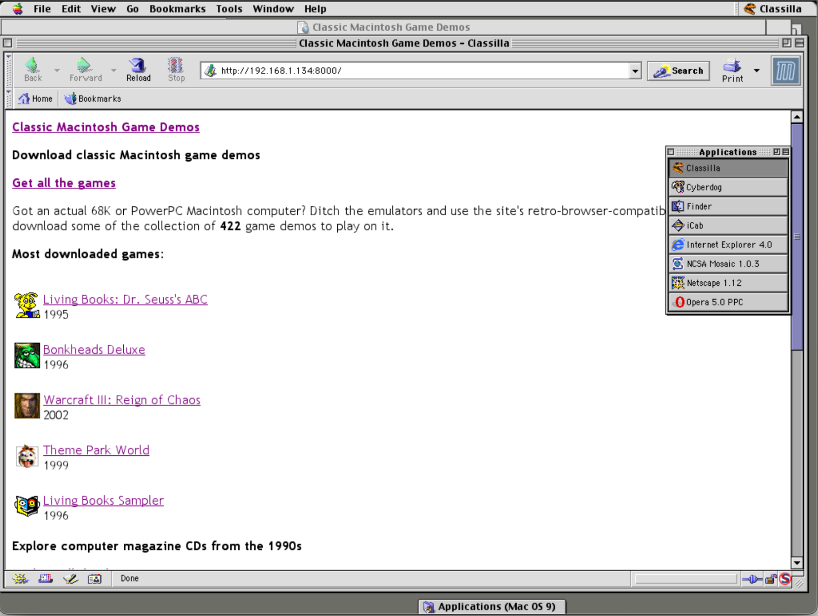The height and width of the screenshot is (616, 818).
Task: Collapse the Applications palette windowshade box
Action: tap(785, 152)
